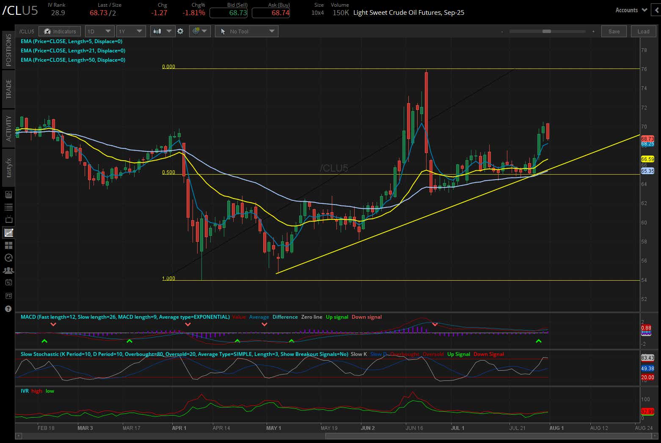
Task: Open the Indicators menu
Action: pos(60,31)
